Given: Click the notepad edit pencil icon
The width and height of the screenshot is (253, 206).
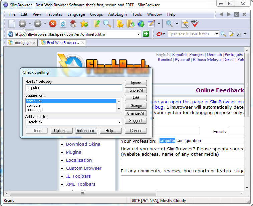Looking at the screenshot, I should coord(152,24).
